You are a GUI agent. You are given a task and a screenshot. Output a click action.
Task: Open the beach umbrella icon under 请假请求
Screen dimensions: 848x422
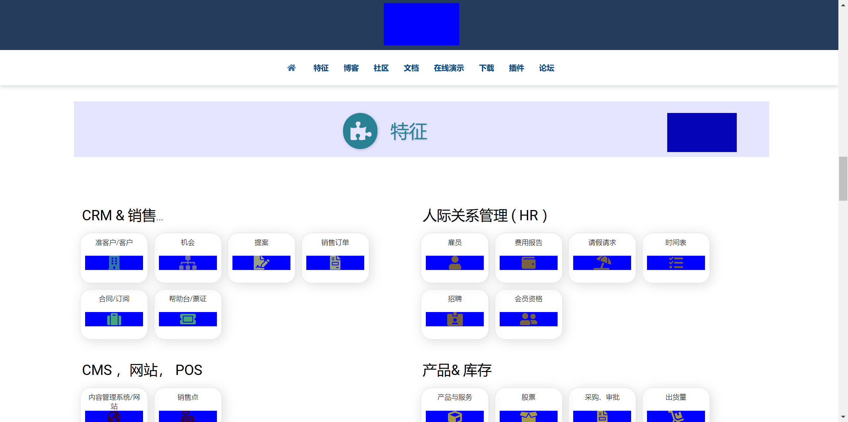pos(602,263)
